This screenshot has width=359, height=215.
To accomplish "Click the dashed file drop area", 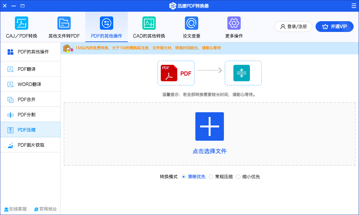I will click(x=210, y=134).
